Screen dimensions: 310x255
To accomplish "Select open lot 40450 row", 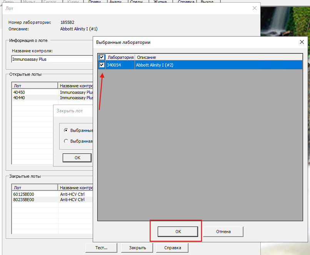I will 35,92.
